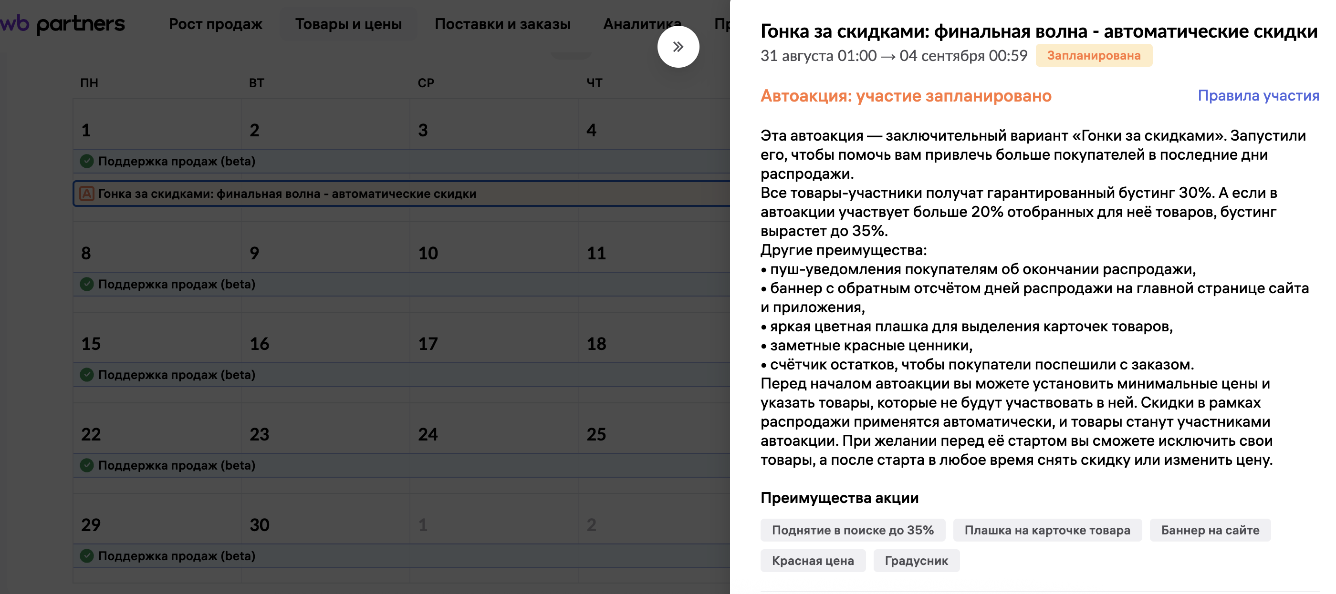This screenshot has width=1336, height=594.
Task: Click the red 'A' autoaction icon
Action: tap(87, 194)
